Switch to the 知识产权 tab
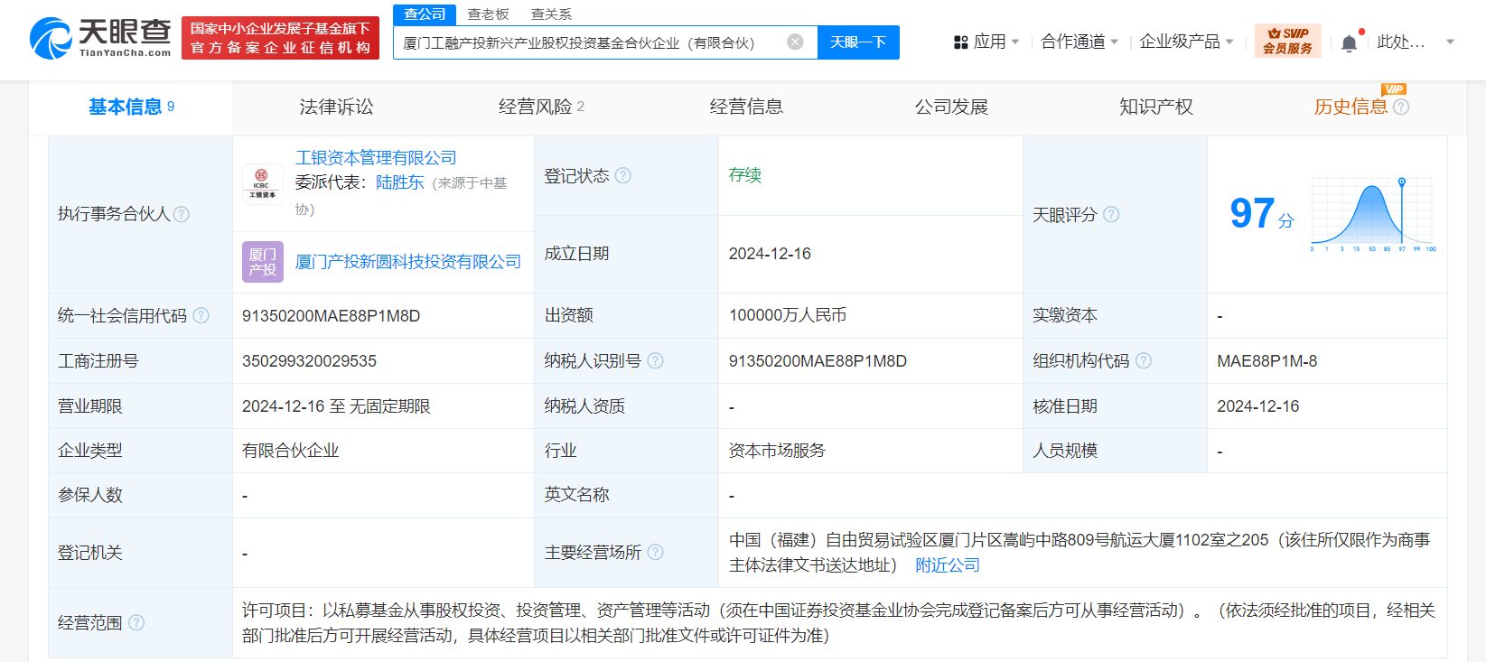 click(1156, 107)
